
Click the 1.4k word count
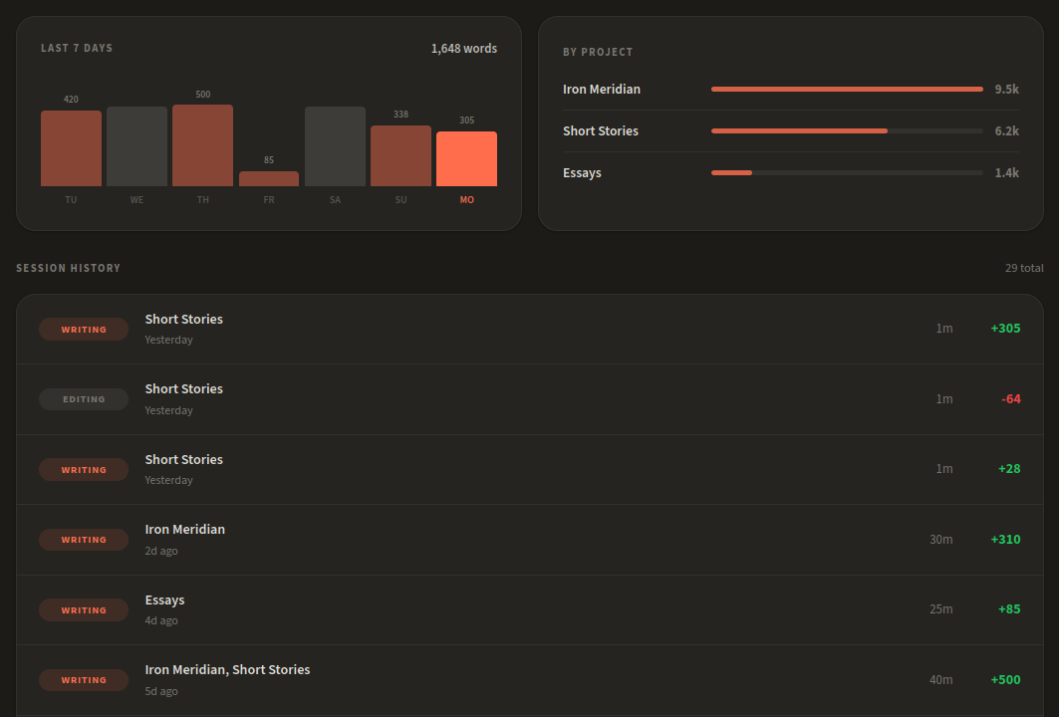click(x=1006, y=173)
